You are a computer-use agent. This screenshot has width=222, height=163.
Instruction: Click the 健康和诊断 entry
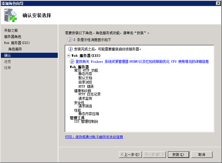coord(83,91)
